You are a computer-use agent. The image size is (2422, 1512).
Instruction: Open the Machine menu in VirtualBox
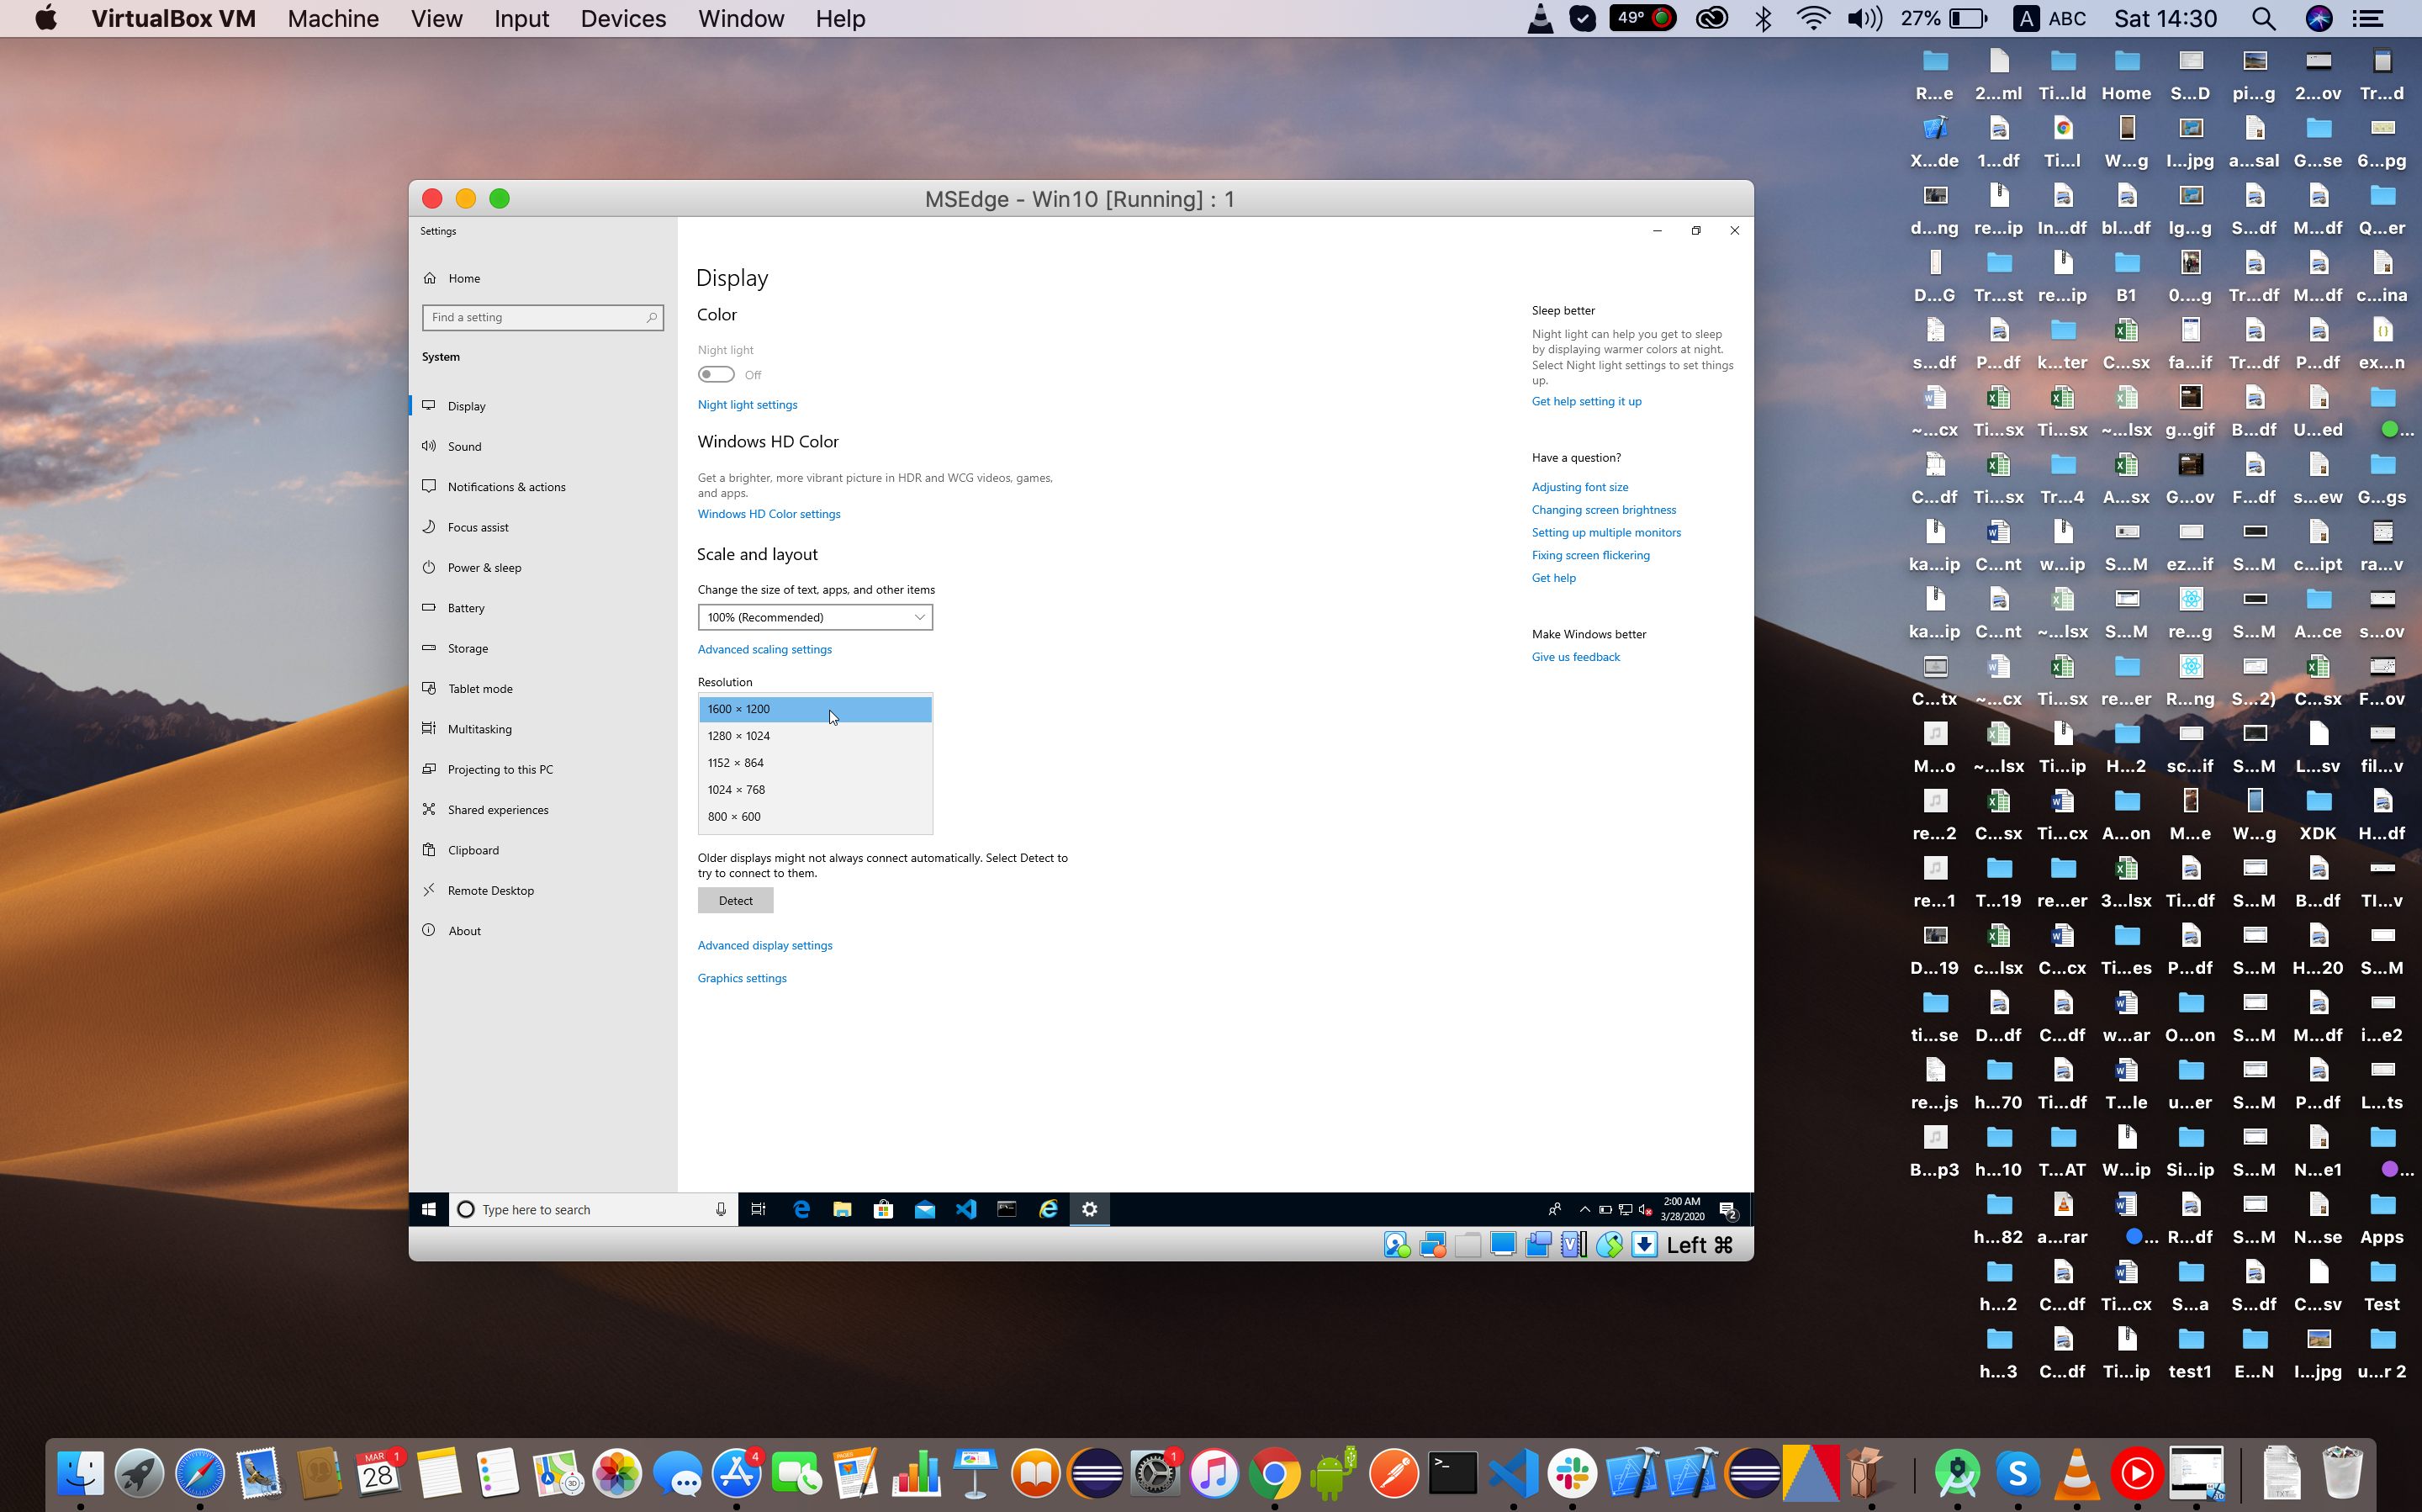point(333,18)
